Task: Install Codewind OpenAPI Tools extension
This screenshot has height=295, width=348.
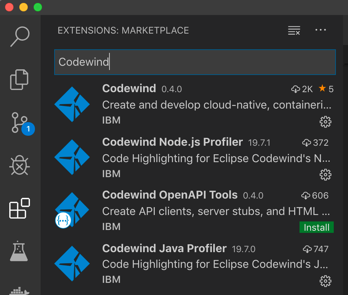Action: tap(317, 227)
